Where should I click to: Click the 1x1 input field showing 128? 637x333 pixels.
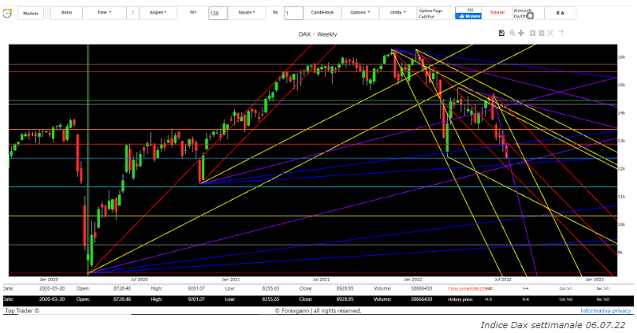(216, 14)
